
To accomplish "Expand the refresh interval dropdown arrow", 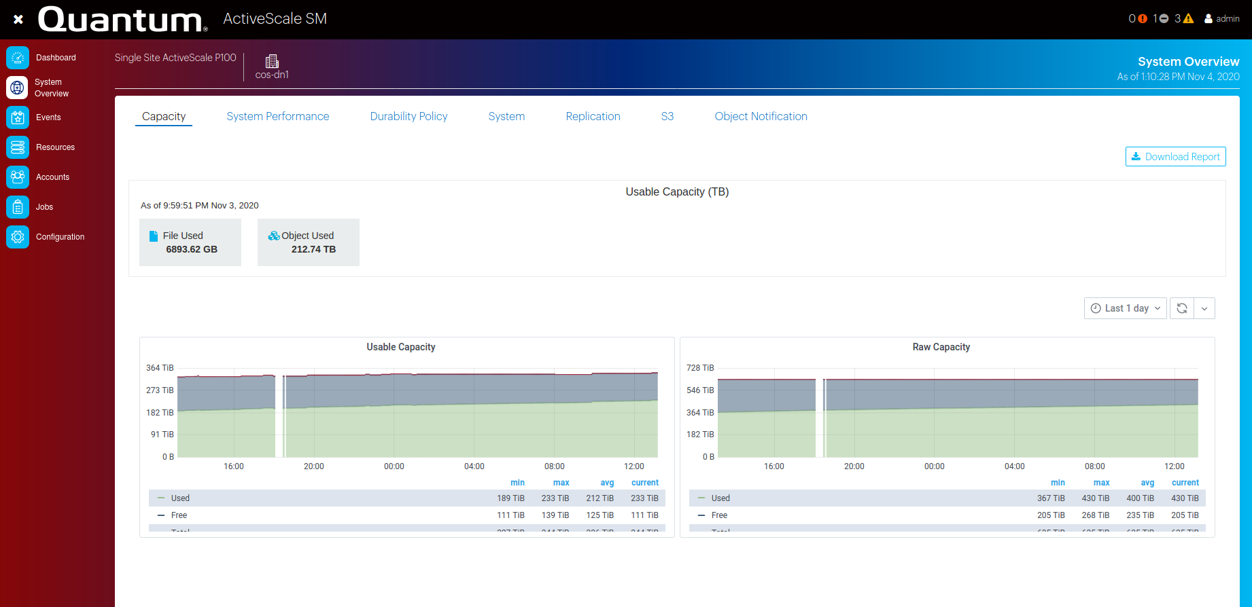I will coord(1204,308).
